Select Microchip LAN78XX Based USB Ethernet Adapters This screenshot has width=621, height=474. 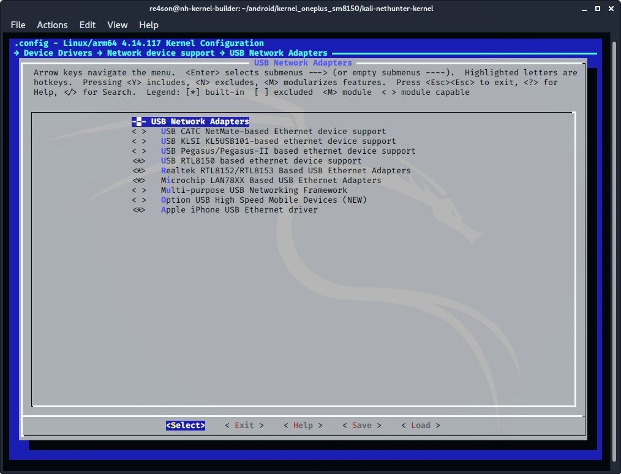point(271,181)
